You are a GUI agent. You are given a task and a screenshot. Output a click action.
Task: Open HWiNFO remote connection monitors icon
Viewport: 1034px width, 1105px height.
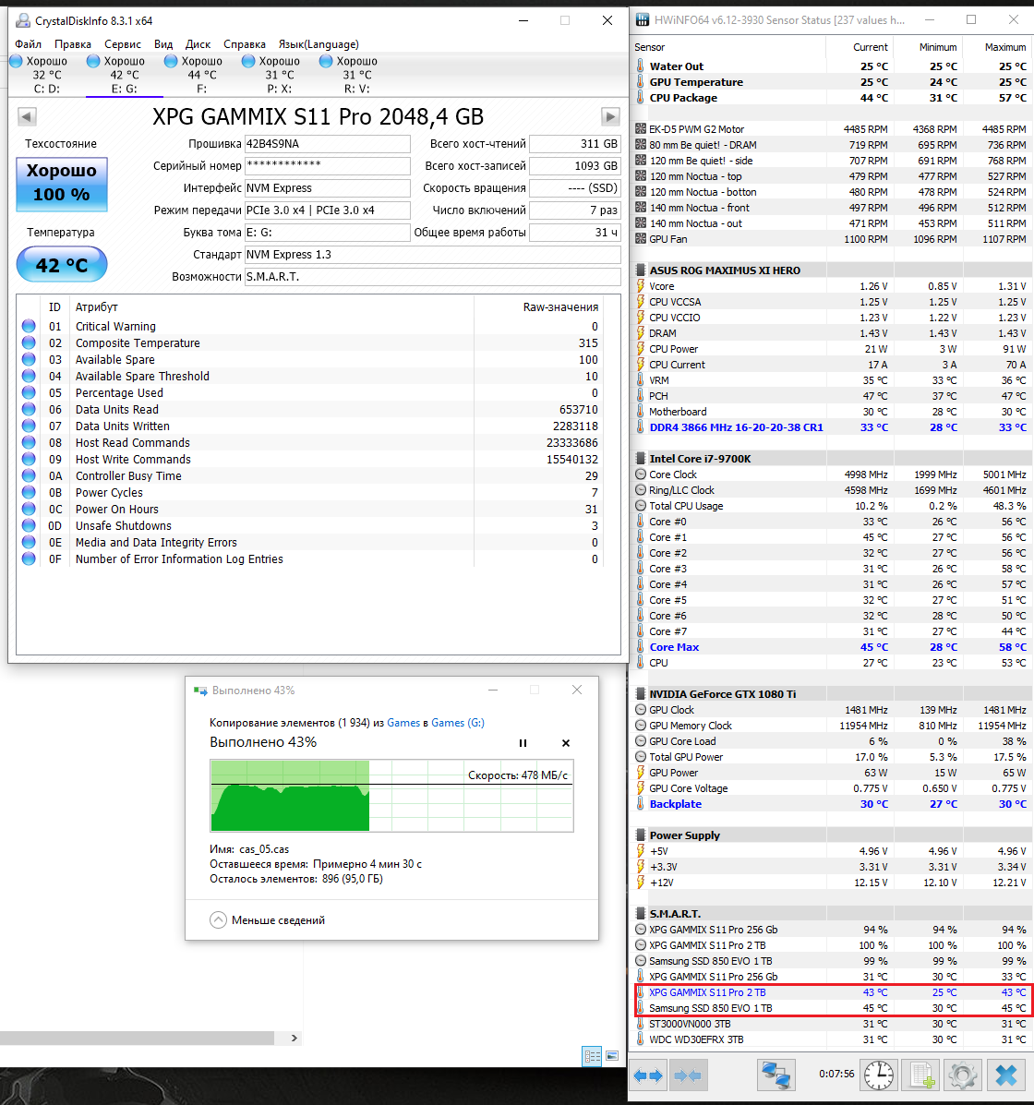point(776,1075)
